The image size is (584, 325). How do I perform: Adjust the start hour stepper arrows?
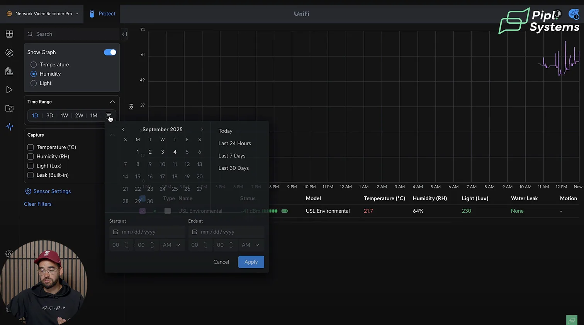click(x=126, y=245)
